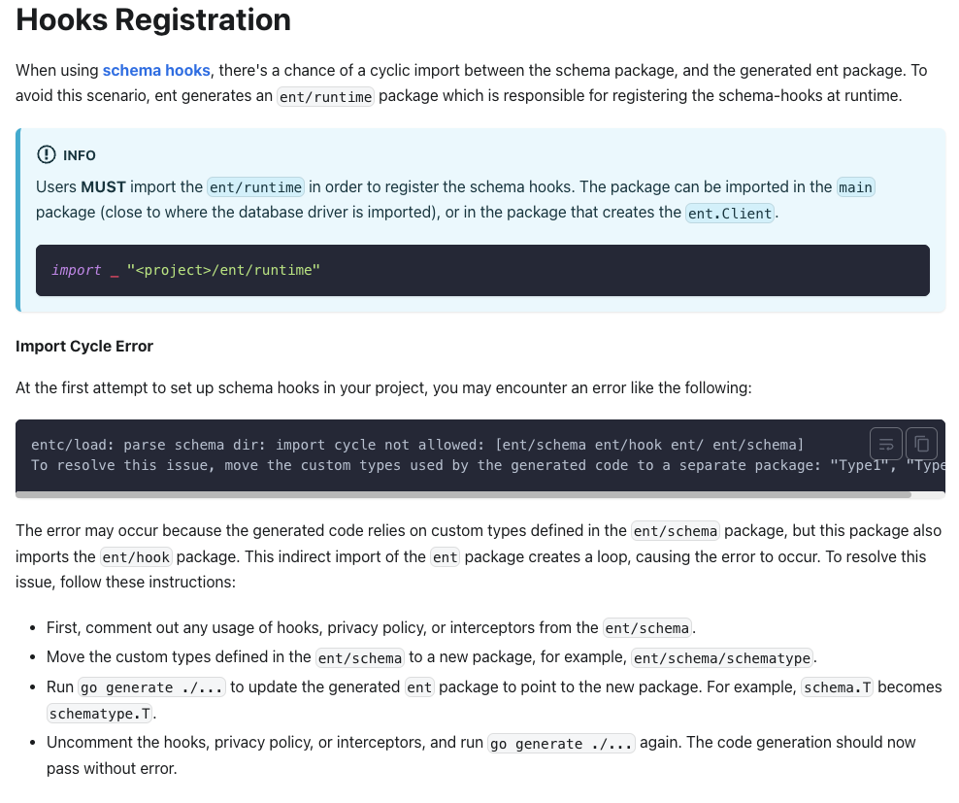This screenshot has height=803, width=959.
Task: Open the schema hooks link
Action: tap(156, 70)
